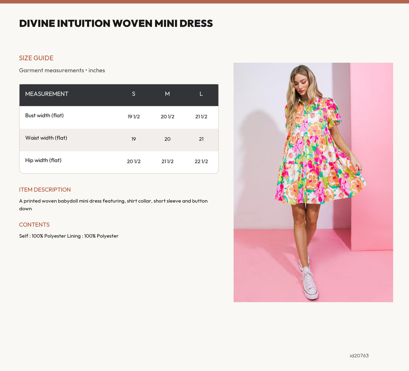
Task: Click bust width value 21 1/2 for L
Action: coord(201,117)
